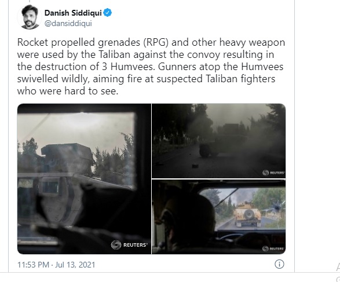The width and height of the screenshot is (340, 282).
Task: Open the tweet info circle icon
Action: click(x=279, y=264)
